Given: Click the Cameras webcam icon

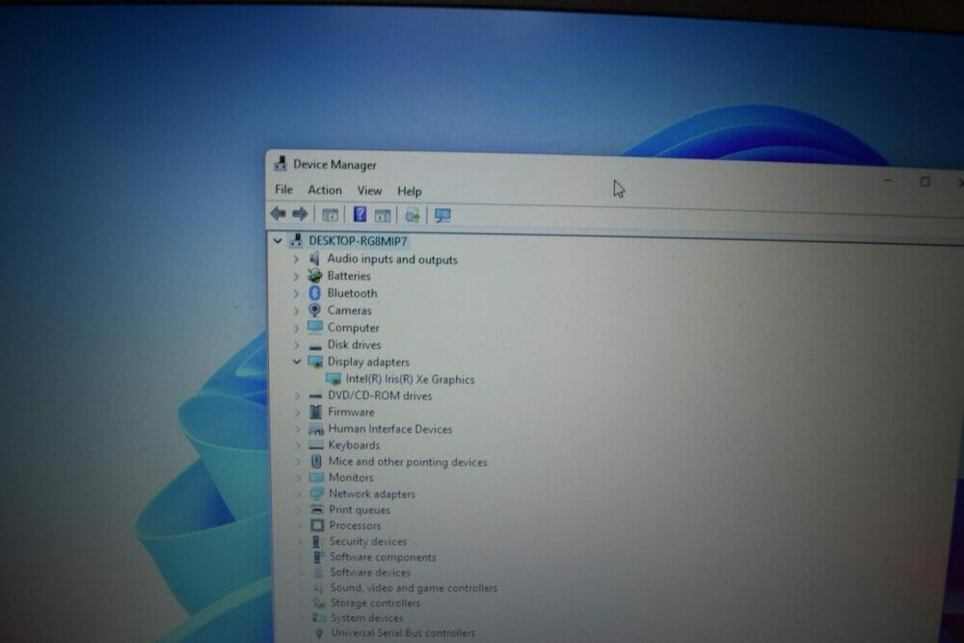Looking at the screenshot, I should [x=315, y=309].
